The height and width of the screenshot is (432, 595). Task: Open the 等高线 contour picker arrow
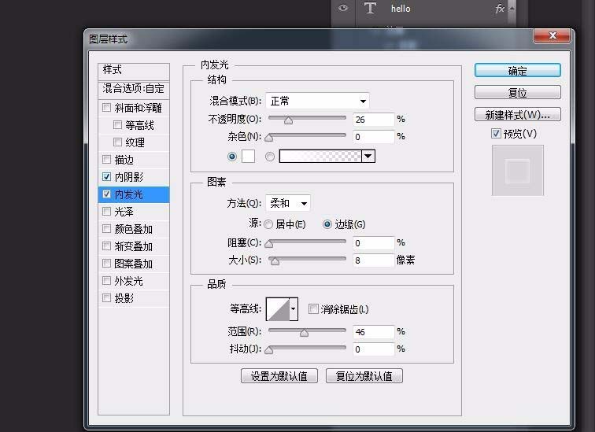[x=294, y=309]
